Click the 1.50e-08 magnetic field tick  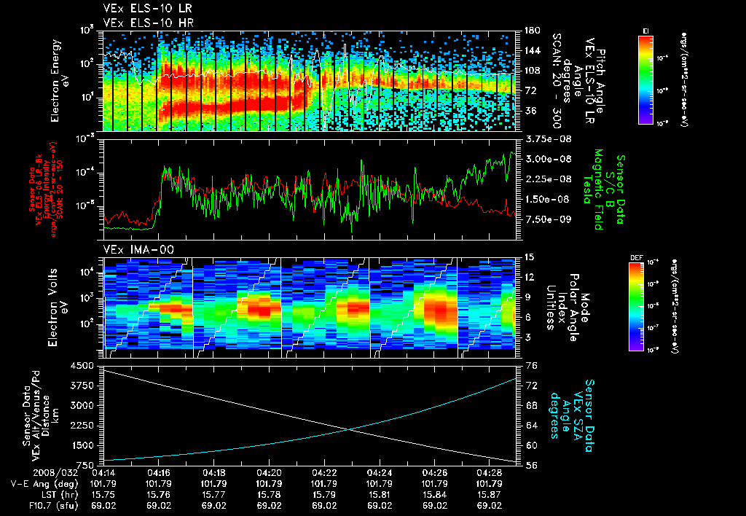549,199
